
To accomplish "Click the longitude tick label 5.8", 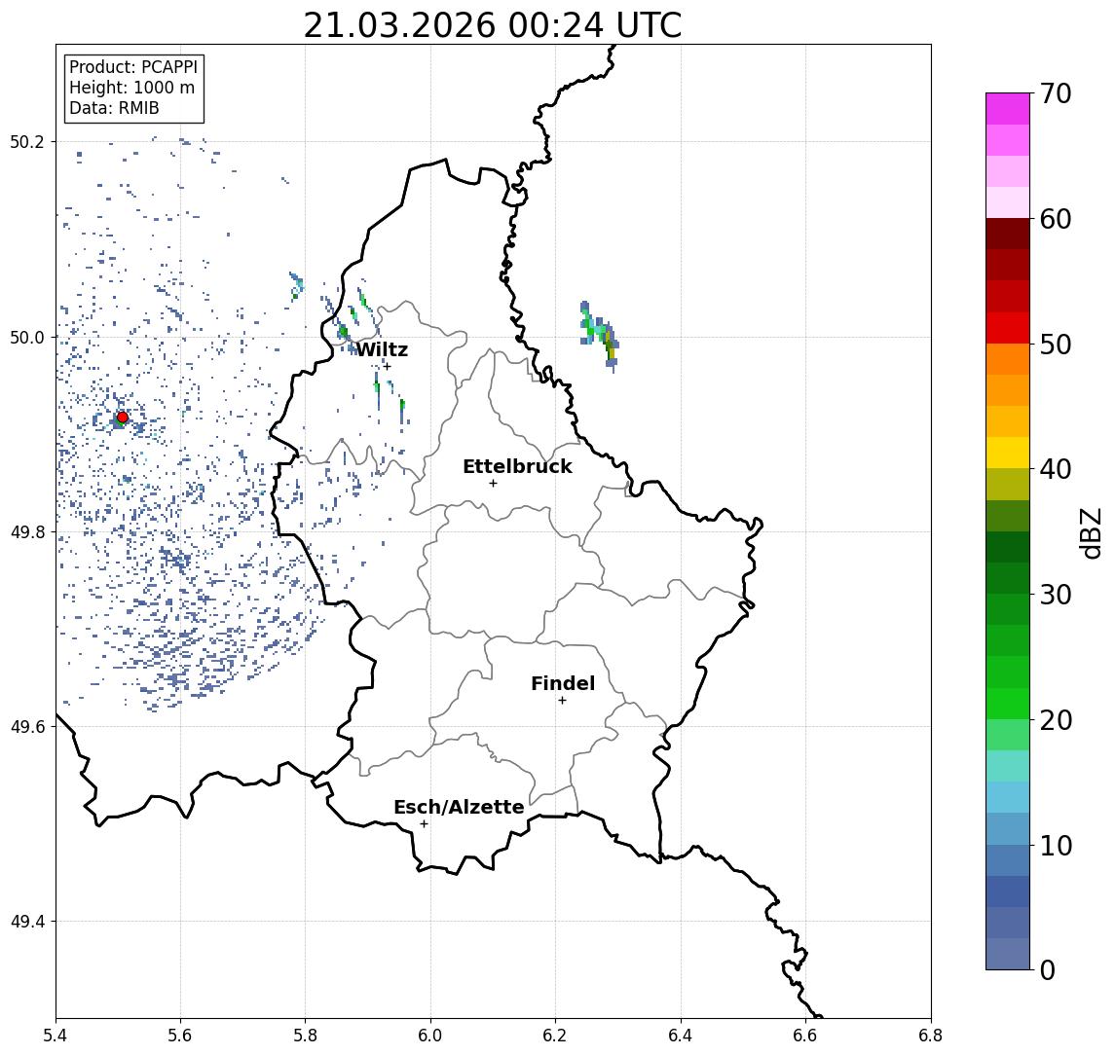I will click(x=306, y=1036).
